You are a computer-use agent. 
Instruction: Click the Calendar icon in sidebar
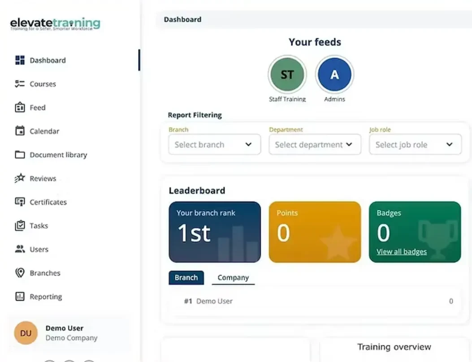tap(20, 131)
